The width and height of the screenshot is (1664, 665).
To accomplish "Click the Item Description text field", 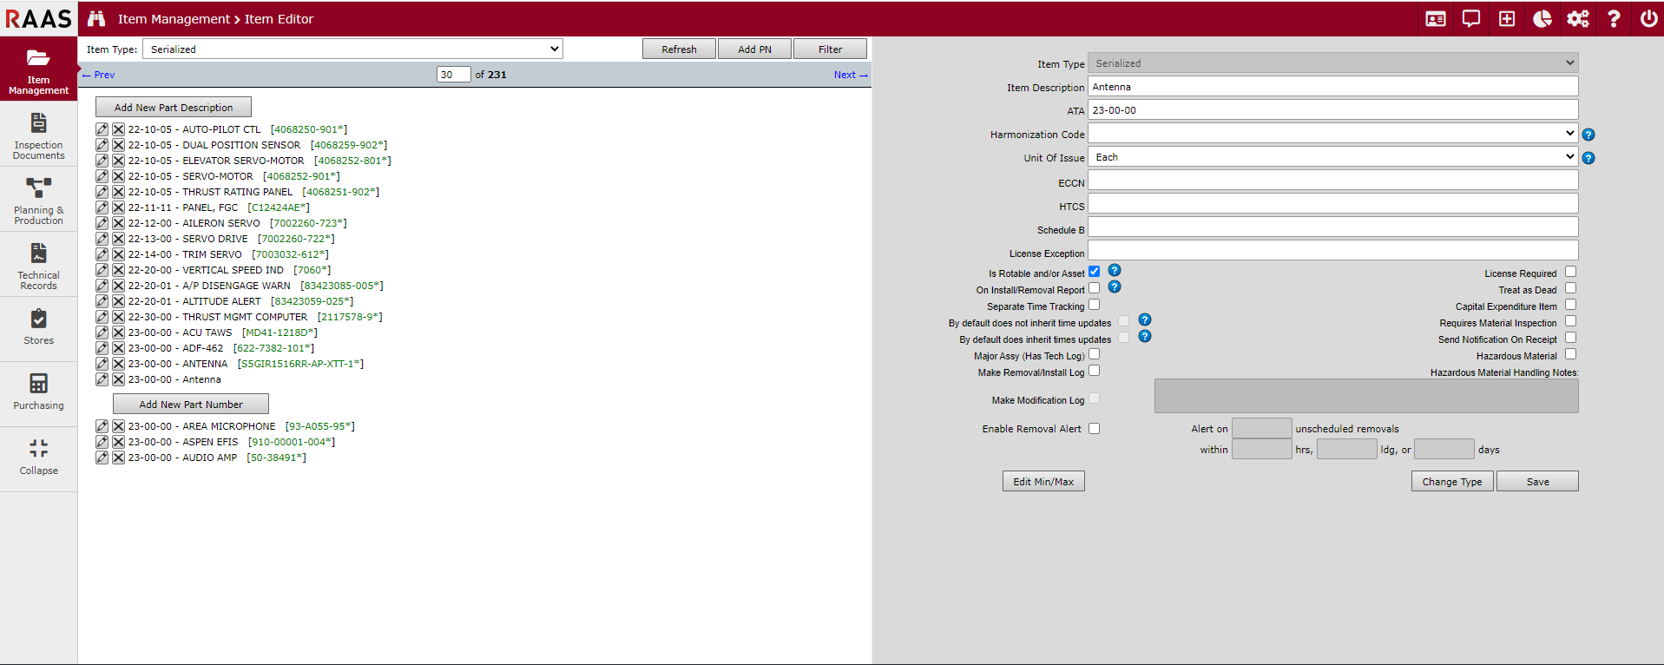I will (1332, 87).
